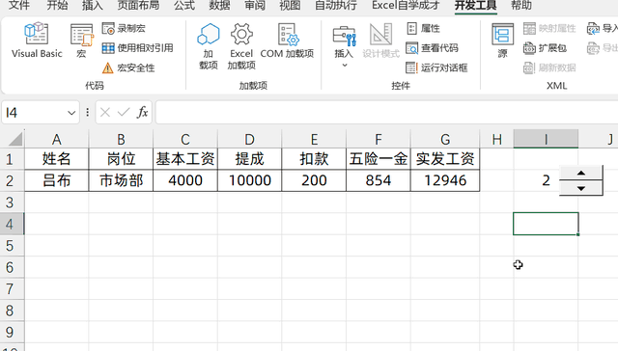Switch to the 审阅 tab

(255, 5)
